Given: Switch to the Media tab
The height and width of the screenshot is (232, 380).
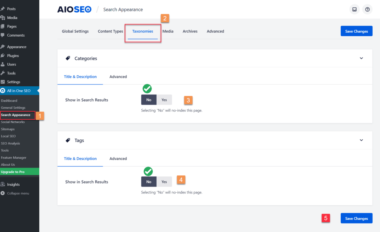Looking at the screenshot, I should [x=168, y=31].
